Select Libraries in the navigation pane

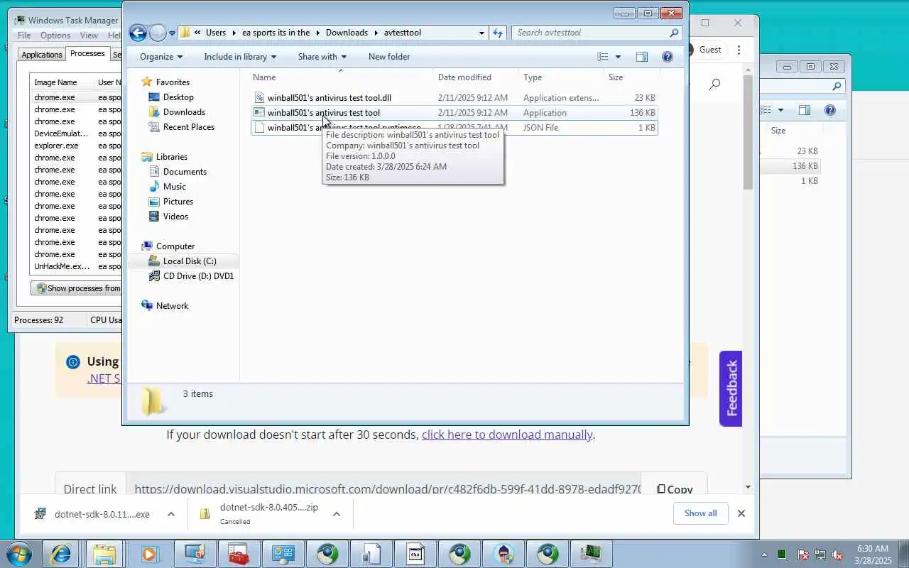coord(172,157)
